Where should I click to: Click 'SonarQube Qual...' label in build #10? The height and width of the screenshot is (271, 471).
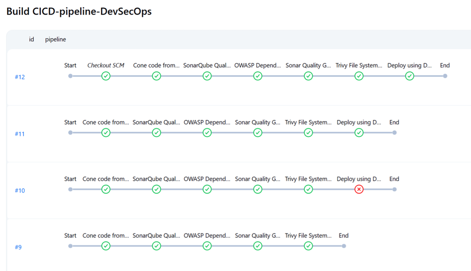156,179
